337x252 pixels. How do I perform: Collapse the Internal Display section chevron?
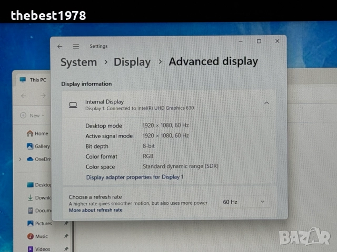pyautogui.click(x=266, y=103)
